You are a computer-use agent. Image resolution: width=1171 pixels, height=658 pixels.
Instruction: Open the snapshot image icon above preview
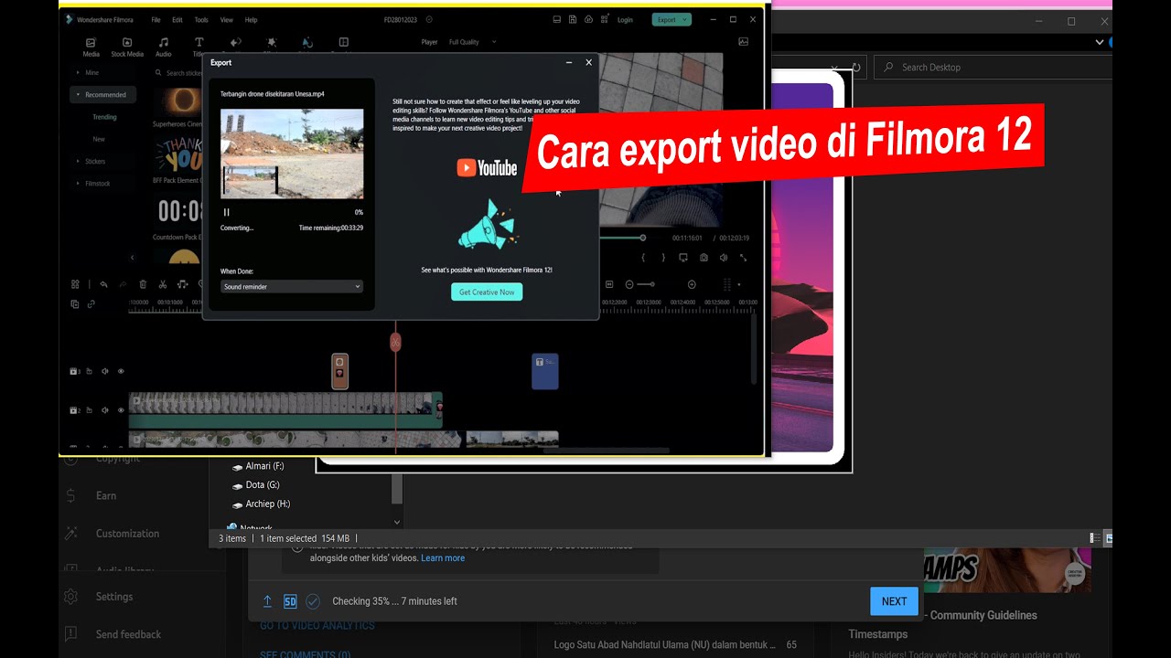743,41
